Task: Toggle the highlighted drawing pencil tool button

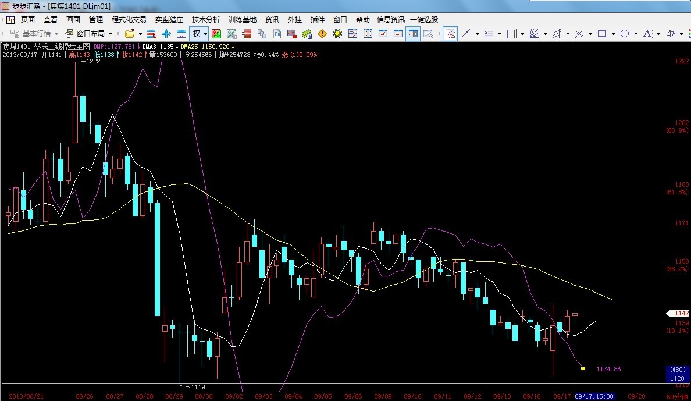Action: point(450,34)
